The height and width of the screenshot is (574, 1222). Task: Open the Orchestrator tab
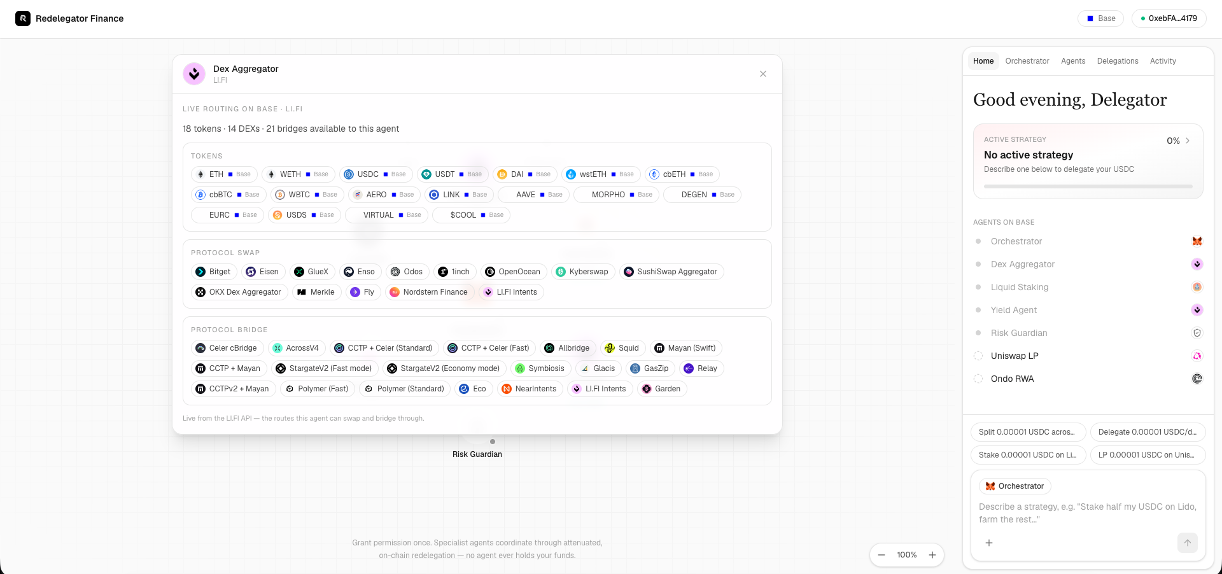pyautogui.click(x=1027, y=61)
